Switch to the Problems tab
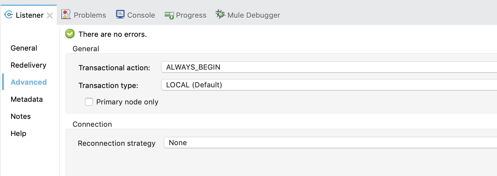 pyautogui.click(x=90, y=15)
